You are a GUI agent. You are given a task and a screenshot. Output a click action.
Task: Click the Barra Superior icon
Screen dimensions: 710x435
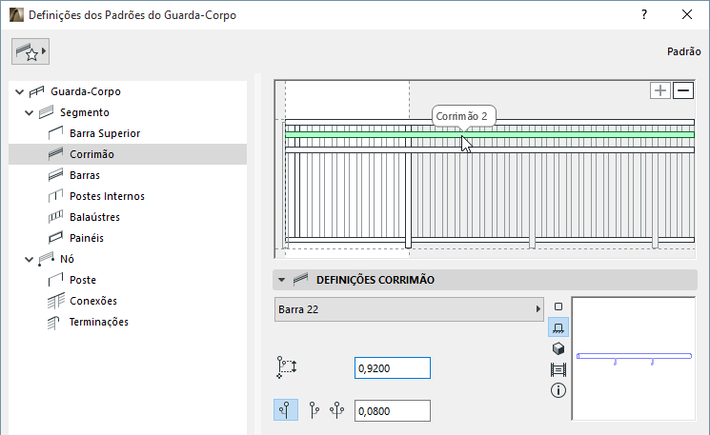tap(55, 133)
